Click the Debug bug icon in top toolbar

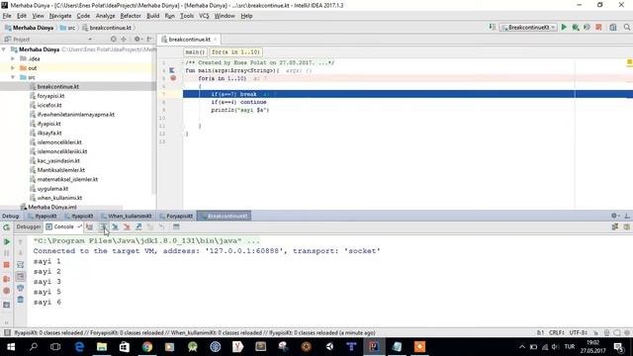(x=576, y=27)
